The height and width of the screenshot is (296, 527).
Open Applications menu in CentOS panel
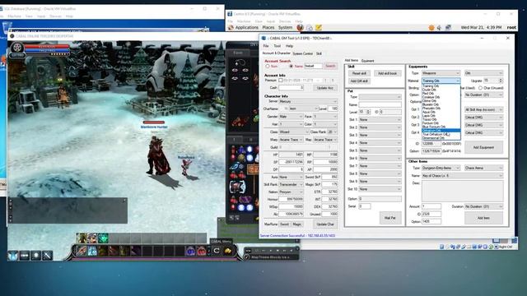247,27
